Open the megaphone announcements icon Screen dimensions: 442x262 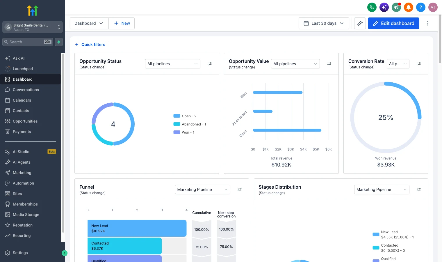click(x=396, y=7)
